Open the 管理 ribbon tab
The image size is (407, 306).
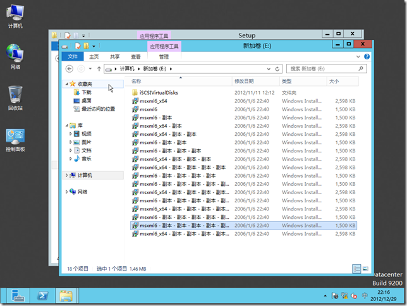[164, 57]
